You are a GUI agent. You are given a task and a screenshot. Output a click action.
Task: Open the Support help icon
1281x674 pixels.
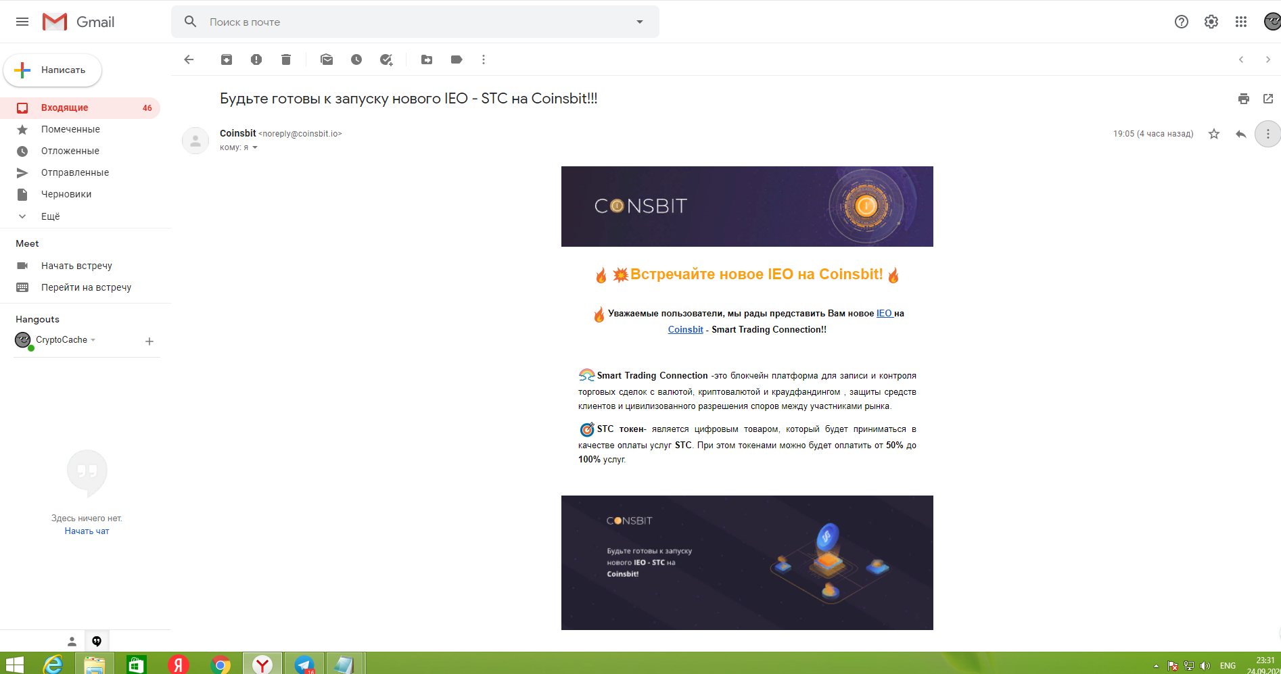point(1182,22)
